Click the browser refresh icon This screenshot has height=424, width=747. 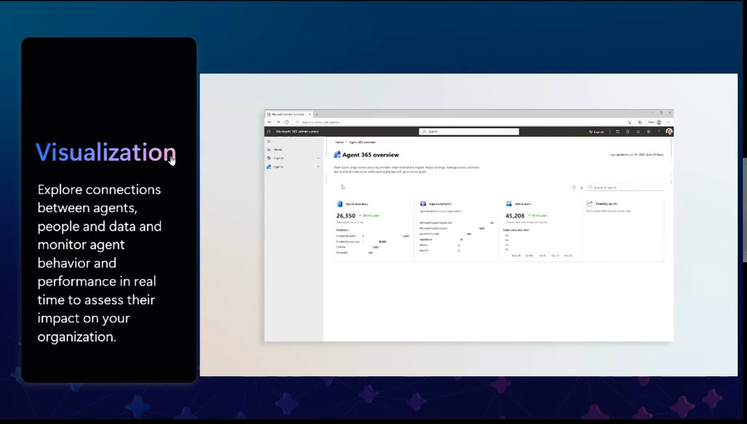pyautogui.click(x=287, y=122)
